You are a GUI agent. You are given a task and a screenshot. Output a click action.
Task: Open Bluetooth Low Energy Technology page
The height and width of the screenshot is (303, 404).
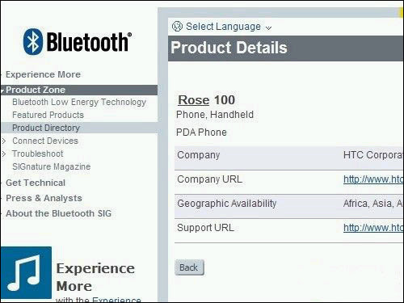pyautogui.click(x=79, y=102)
